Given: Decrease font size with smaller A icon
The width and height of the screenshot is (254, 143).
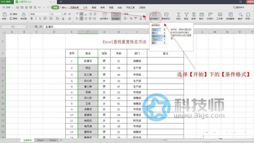Looking at the screenshot, I should pos(70,14).
